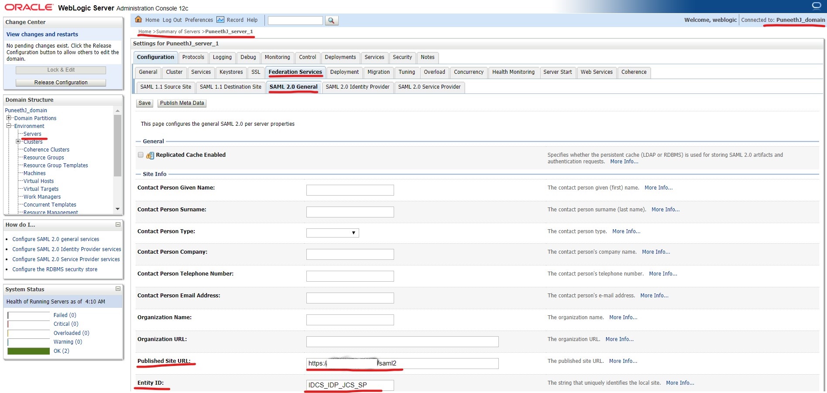This screenshot has width=827, height=393.
Task: Expand the Domain Partitions tree node
Action: 9,118
